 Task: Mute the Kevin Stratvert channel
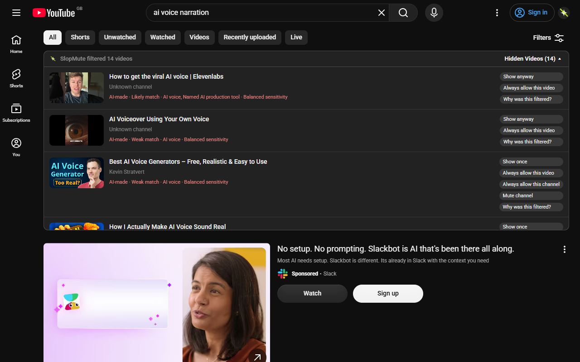tap(532, 195)
